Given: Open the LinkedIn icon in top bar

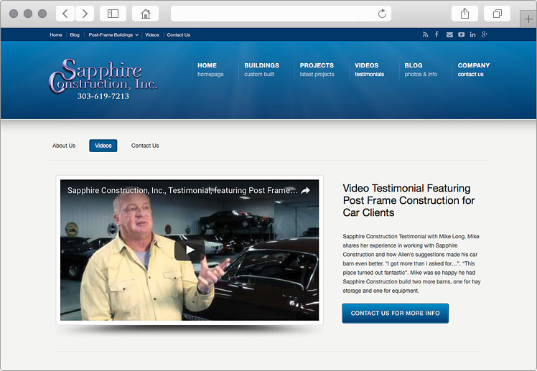Looking at the screenshot, I should 472,34.
